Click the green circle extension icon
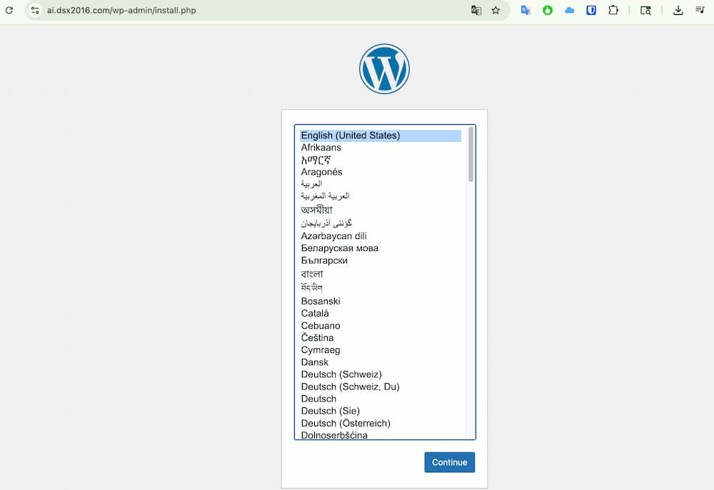The image size is (714, 490). 548,10
